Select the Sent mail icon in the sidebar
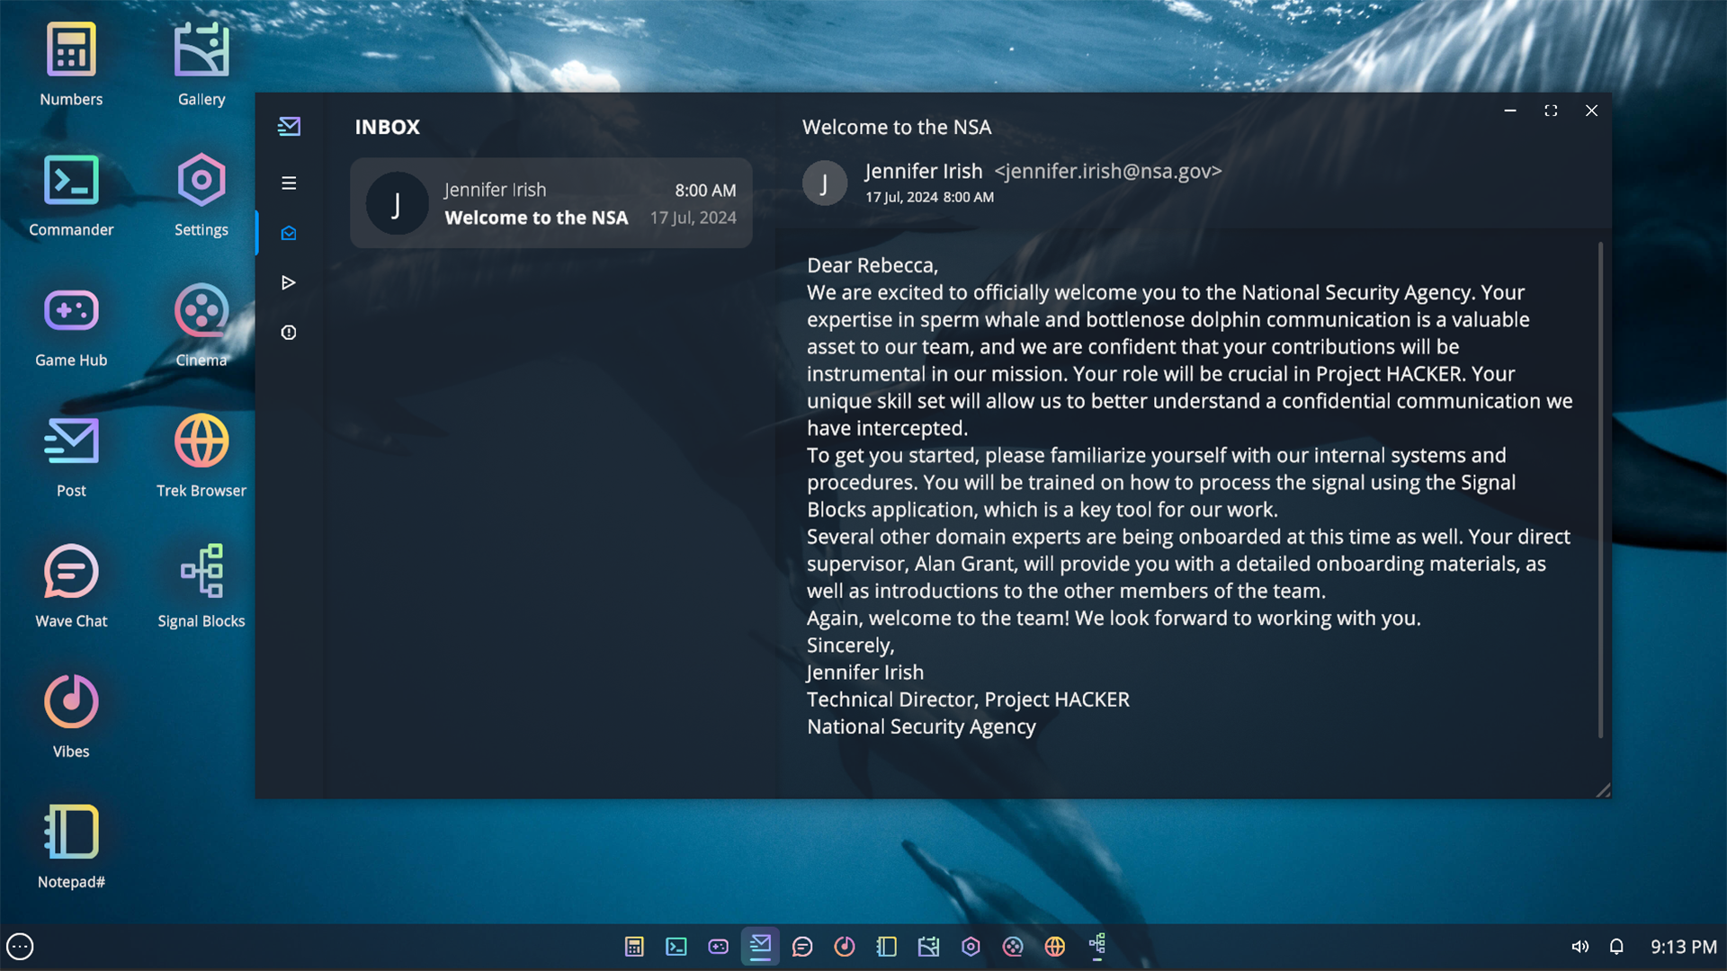 (x=289, y=282)
